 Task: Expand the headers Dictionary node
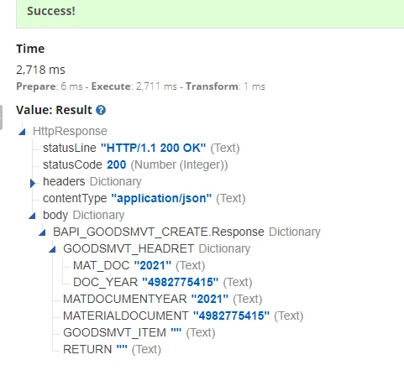(x=33, y=183)
